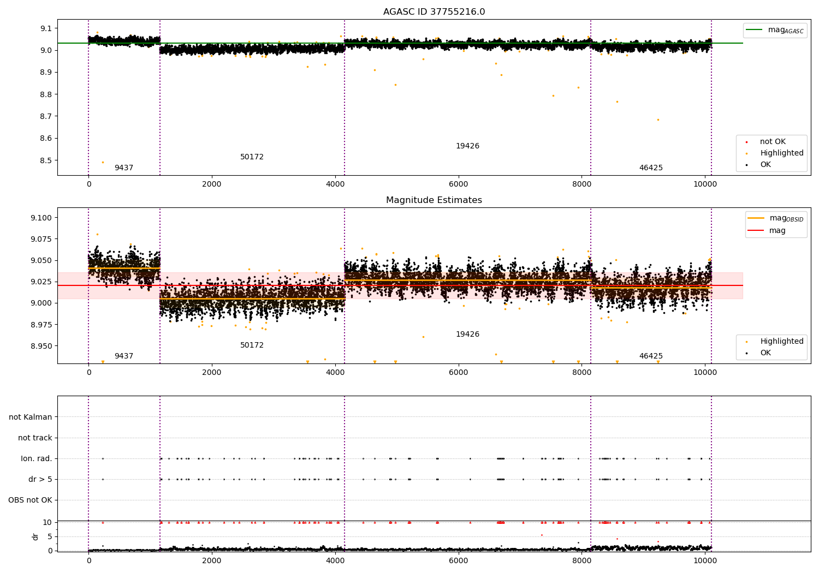819x573 pixels.
Task: Select the mag AGASC legend label in top plot
Action: click(x=786, y=30)
